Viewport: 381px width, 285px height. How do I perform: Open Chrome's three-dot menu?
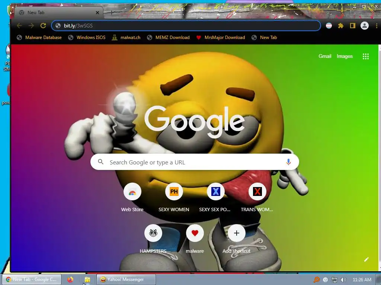tap(377, 26)
